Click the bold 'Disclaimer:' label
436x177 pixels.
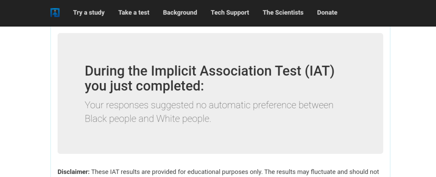pyautogui.click(x=74, y=172)
